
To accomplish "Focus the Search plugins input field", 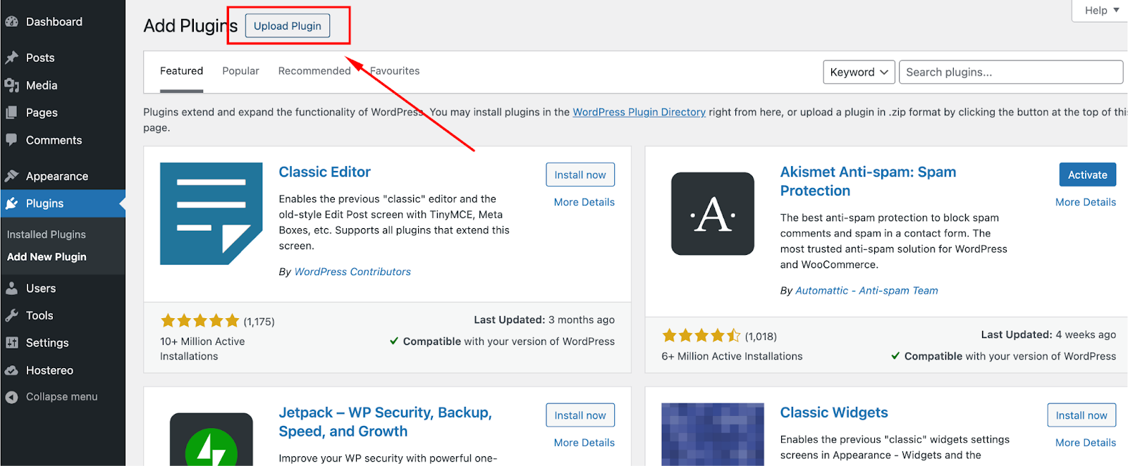I will click(1011, 72).
